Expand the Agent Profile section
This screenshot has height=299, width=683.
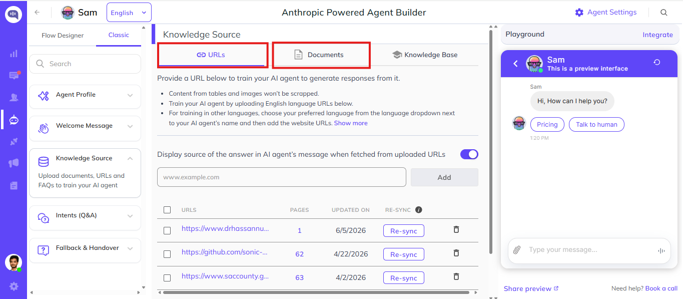coord(130,95)
